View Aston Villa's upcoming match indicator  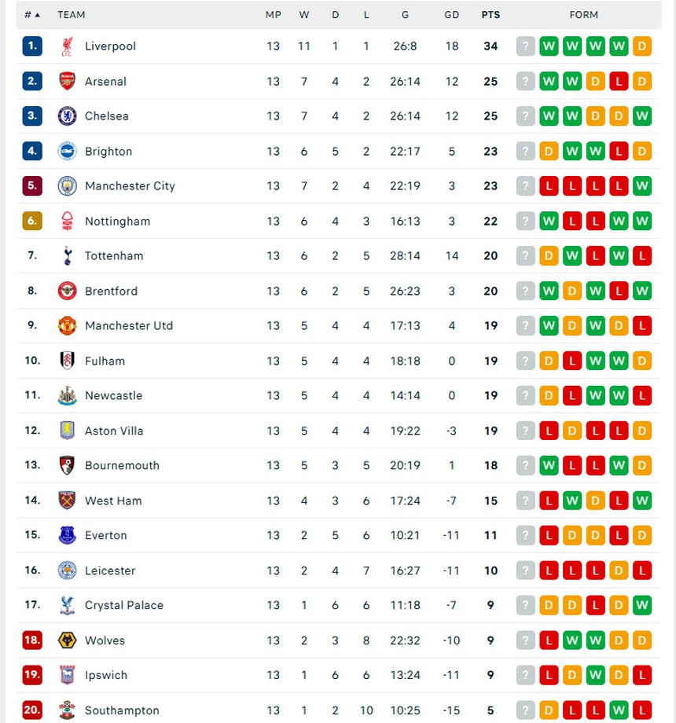coord(525,430)
